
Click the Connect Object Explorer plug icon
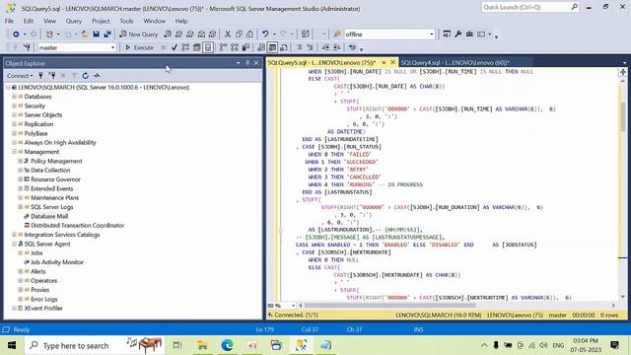click(x=40, y=76)
